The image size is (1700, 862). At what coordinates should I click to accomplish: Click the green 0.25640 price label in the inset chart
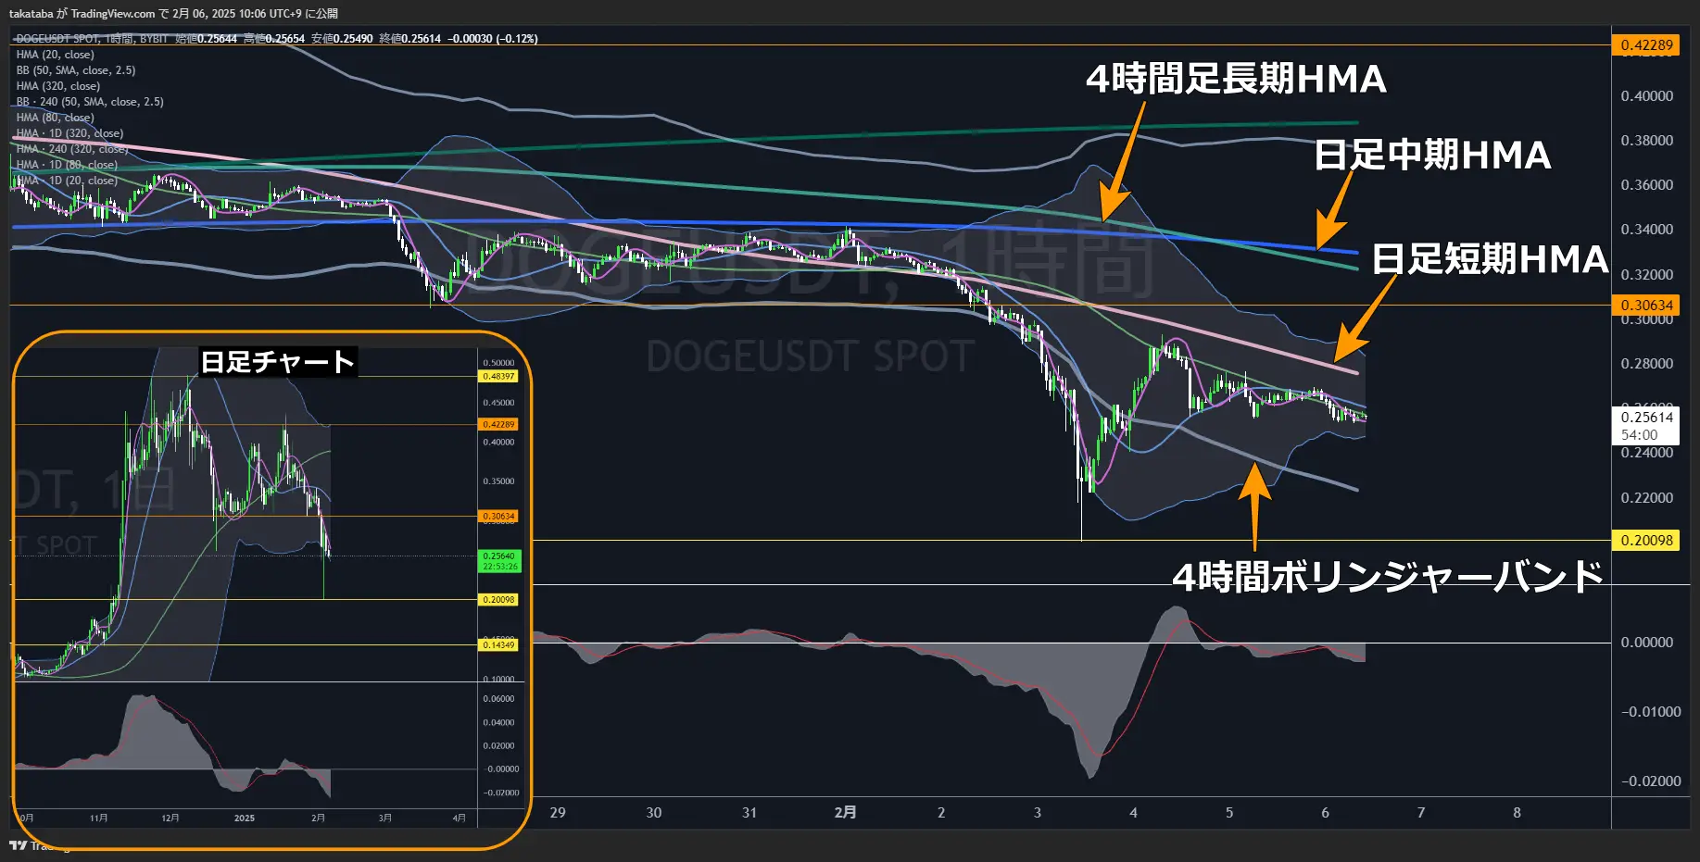pos(499,556)
